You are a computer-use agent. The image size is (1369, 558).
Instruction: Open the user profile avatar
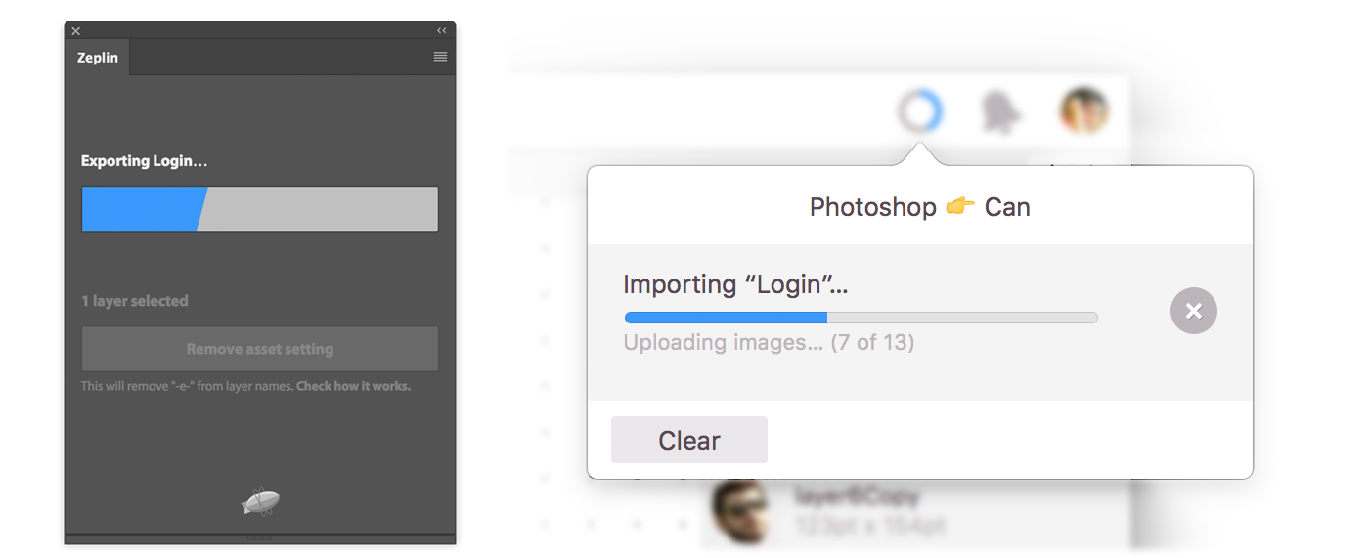pyautogui.click(x=1083, y=110)
